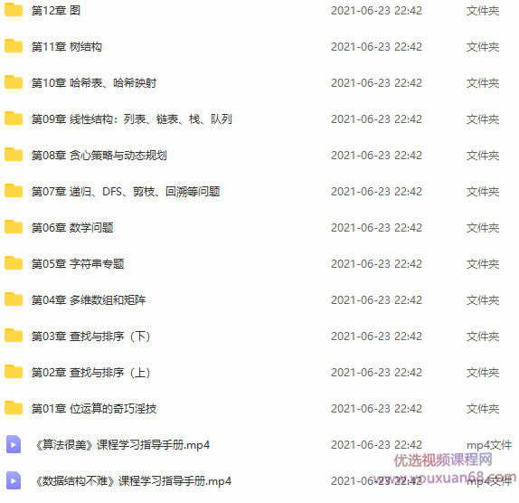Click the video file icon for 《算法很美》课程学习指导手册.mp4
Viewport: 519px width, 503px height.
tap(14, 444)
